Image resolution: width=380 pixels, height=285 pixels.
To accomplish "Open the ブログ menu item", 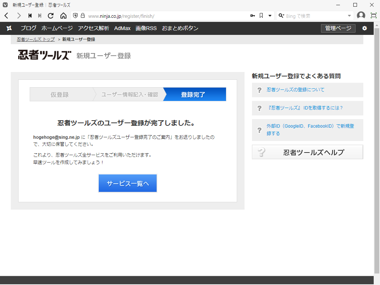I will [28, 28].
